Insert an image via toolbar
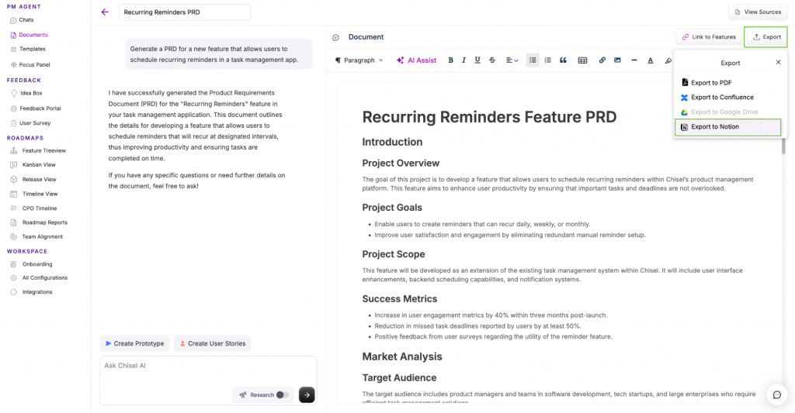Viewport: 795px width, 413px height. click(617, 60)
